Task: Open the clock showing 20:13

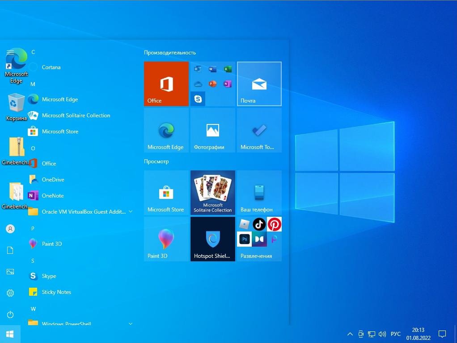Action: pos(418,334)
